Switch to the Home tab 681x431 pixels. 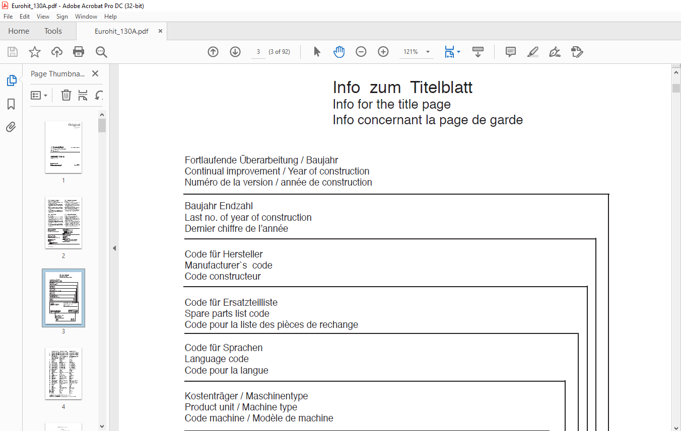(19, 31)
